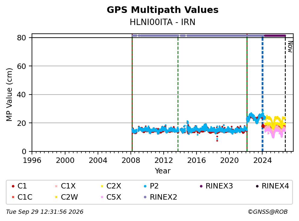Screen dimensions: 299x221
Task: Click the GPS Multipath Values title
Action: [x=162, y=10]
